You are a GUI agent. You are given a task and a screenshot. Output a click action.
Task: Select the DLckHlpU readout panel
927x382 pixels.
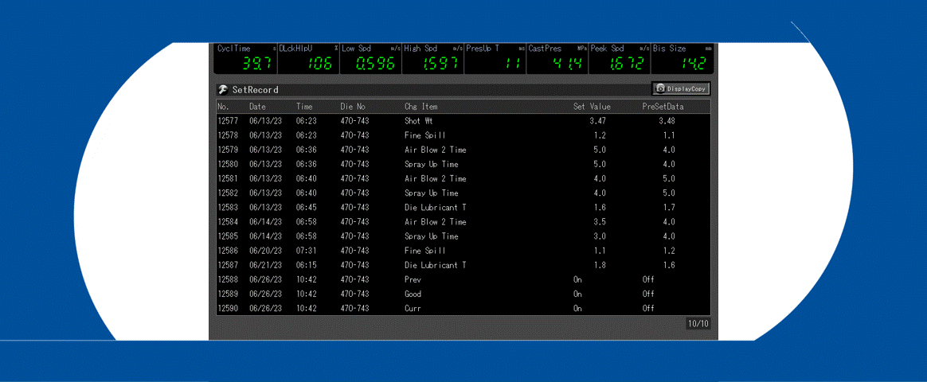coord(308,58)
